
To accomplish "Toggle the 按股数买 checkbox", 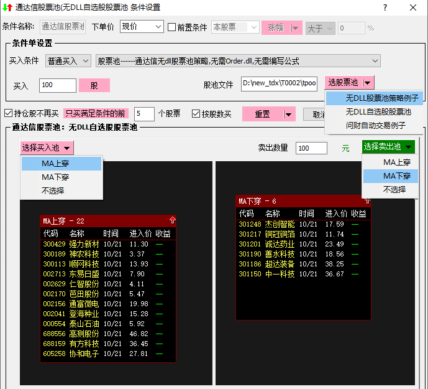I will [x=196, y=114].
